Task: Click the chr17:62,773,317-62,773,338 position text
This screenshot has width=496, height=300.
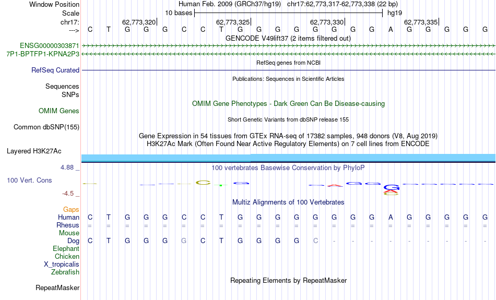Action: [x=343, y=4]
